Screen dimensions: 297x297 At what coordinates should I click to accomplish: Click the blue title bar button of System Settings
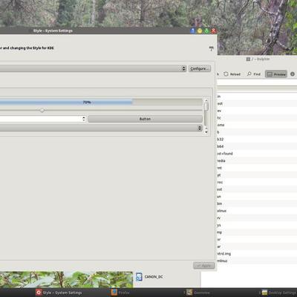(193, 31)
